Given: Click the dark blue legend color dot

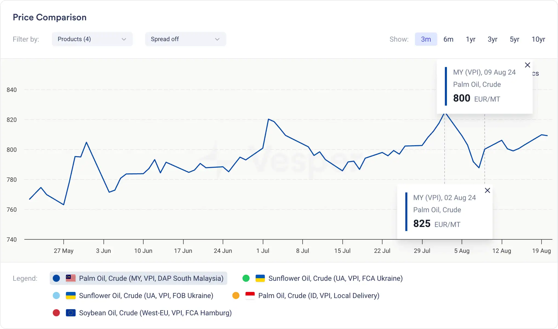Looking at the screenshot, I should [56, 278].
